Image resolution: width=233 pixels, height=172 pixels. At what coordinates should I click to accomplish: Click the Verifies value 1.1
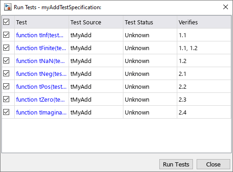pyautogui.click(x=182, y=35)
